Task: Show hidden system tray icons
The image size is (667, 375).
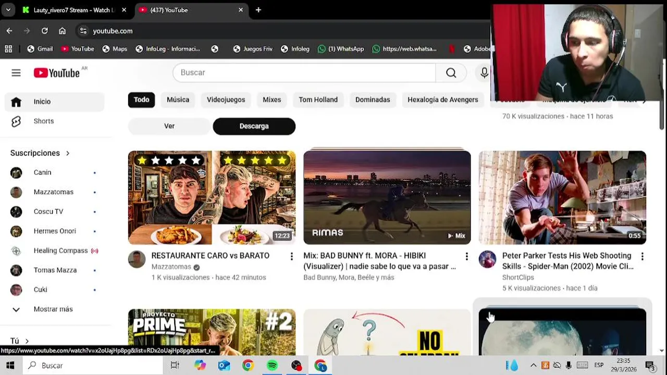Action: click(x=533, y=366)
